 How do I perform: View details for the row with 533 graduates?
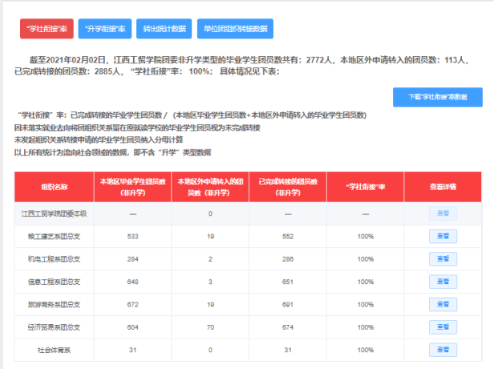pyautogui.click(x=442, y=237)
